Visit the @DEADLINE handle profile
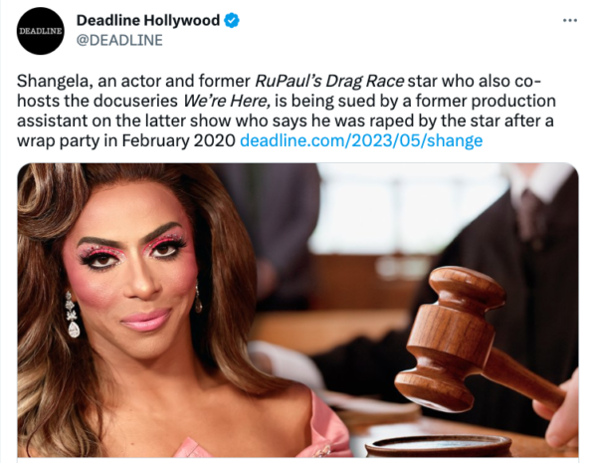The height and width of the screenshot is (463, 592). tap(119, 40)
